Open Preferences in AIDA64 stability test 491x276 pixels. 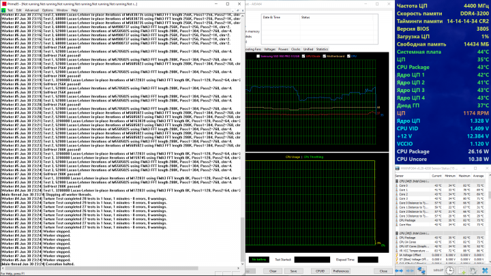coord(341,271)
